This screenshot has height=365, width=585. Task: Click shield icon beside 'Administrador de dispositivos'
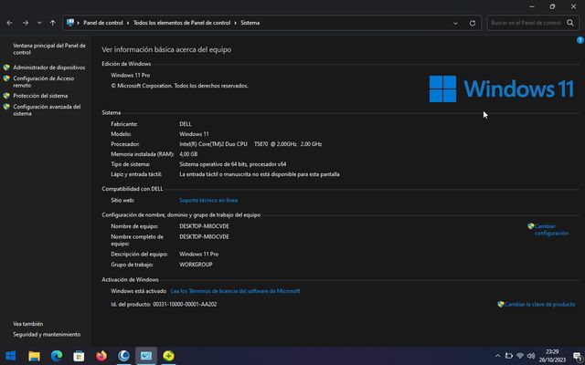tap(6, 68)
